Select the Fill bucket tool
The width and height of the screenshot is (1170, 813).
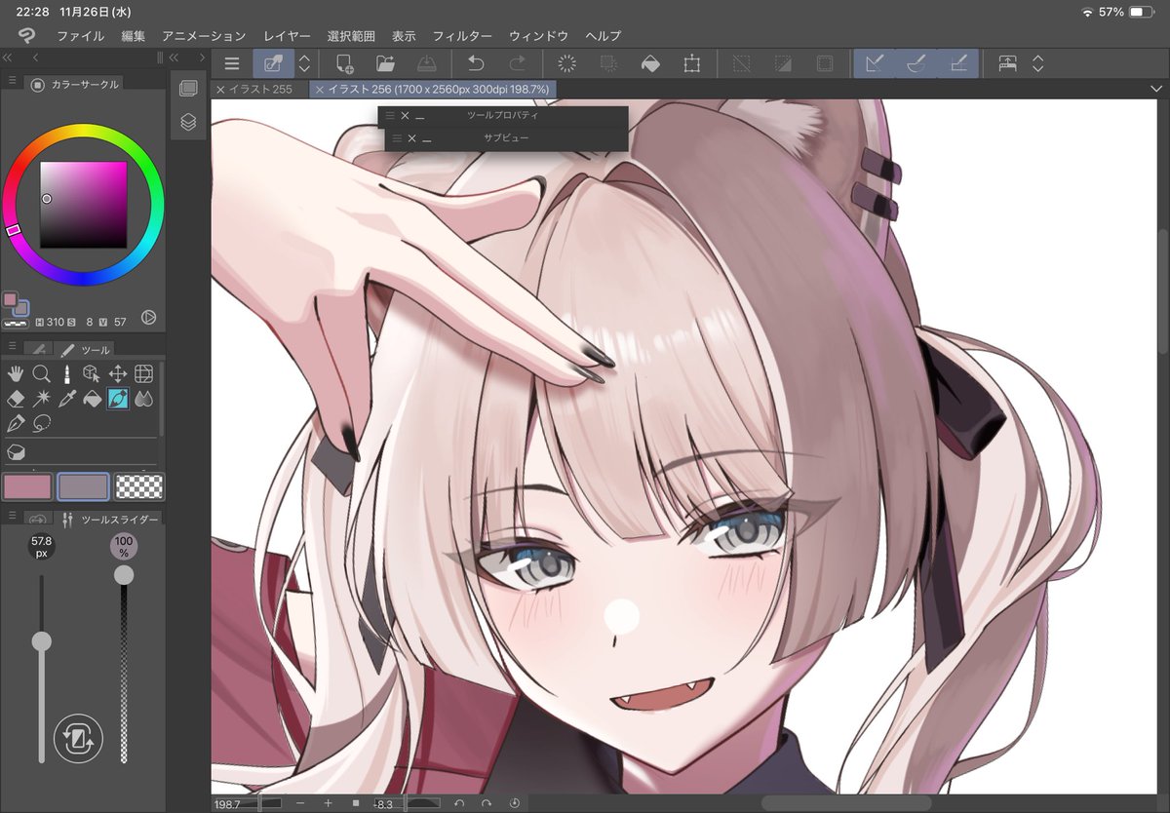(x=93, y=398)
